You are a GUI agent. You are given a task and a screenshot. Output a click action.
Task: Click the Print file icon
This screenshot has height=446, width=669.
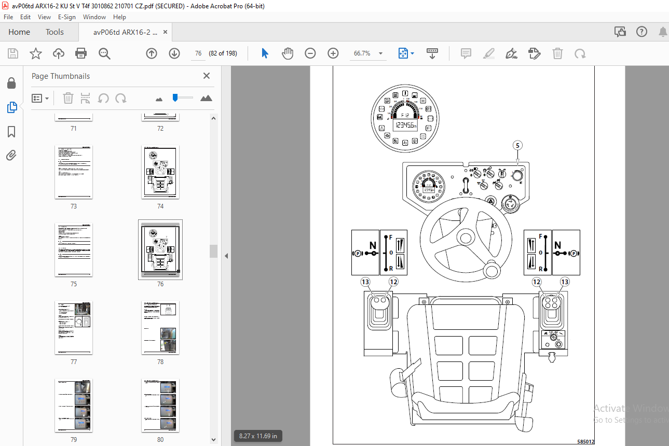81,53
